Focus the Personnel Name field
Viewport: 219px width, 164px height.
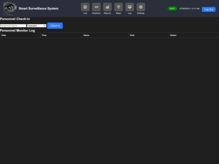point(13,26)
